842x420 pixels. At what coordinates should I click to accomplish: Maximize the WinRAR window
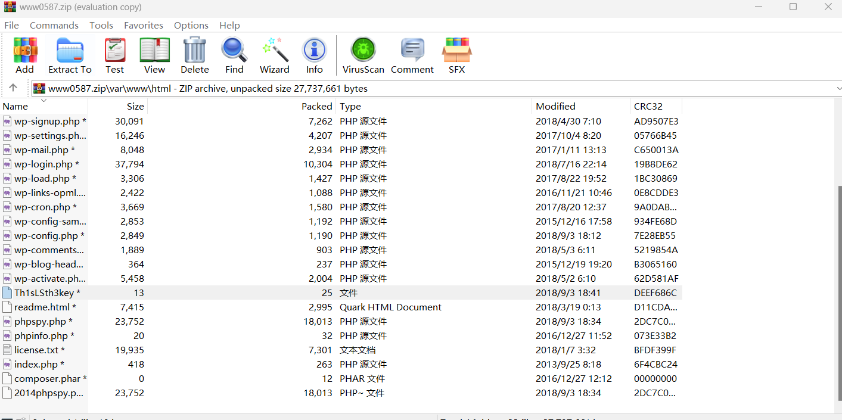[x=793, y=7]
